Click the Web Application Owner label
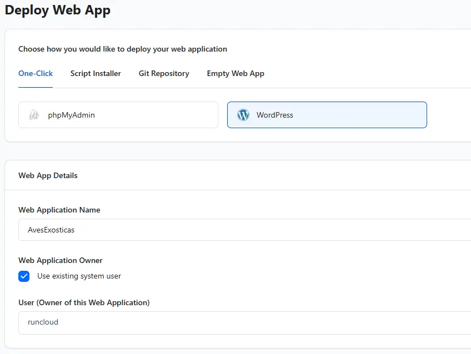The width and height of the screenshot is (471, 354). 61,260
